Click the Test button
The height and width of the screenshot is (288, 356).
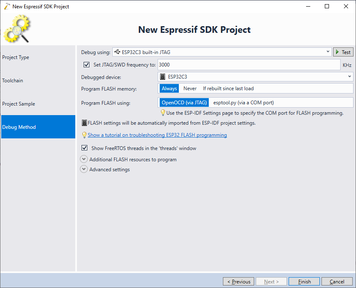[x=343, y=52]
